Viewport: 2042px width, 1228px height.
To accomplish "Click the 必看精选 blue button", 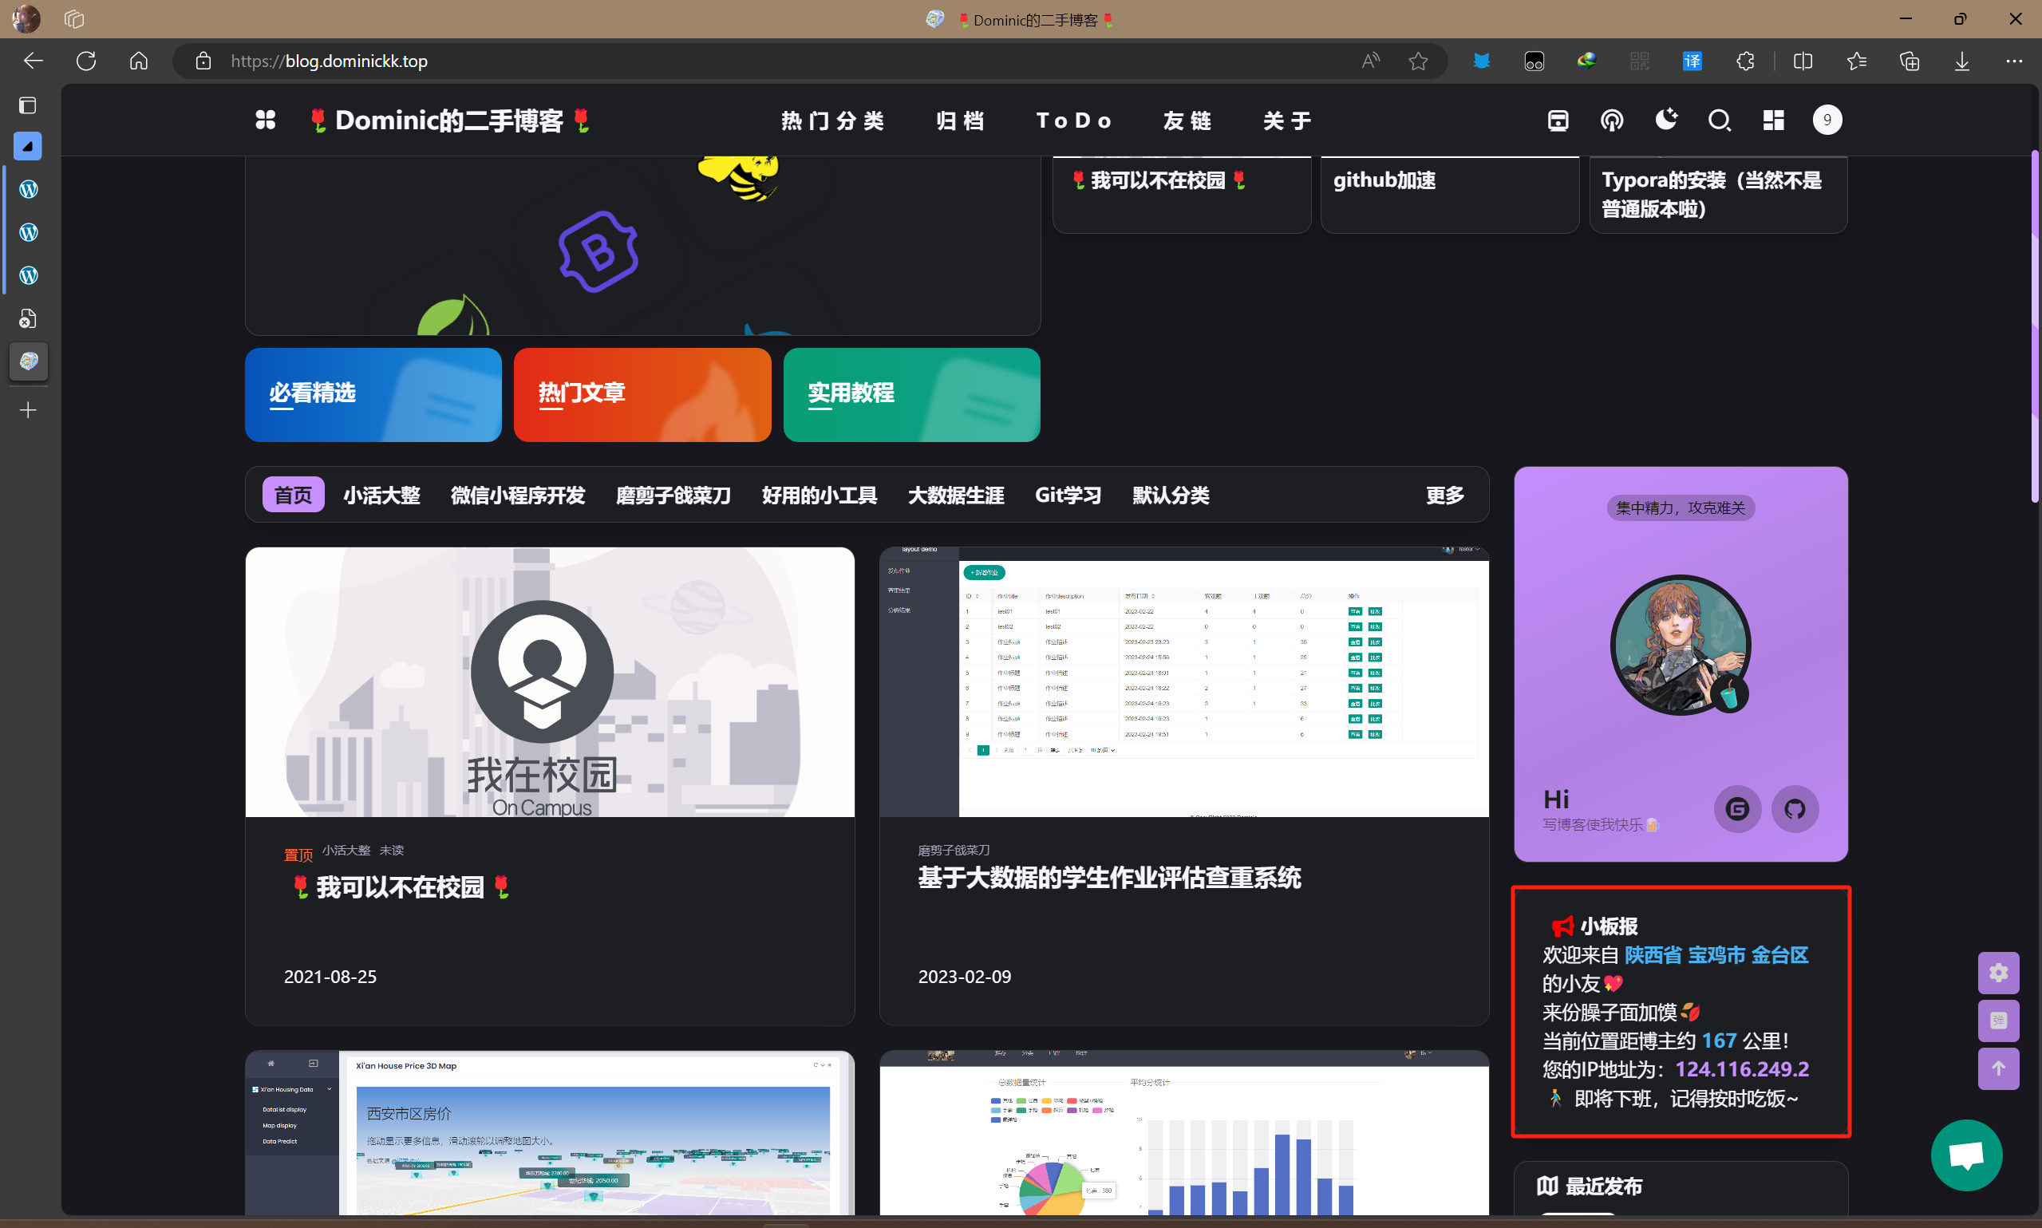I will point(373,394).
